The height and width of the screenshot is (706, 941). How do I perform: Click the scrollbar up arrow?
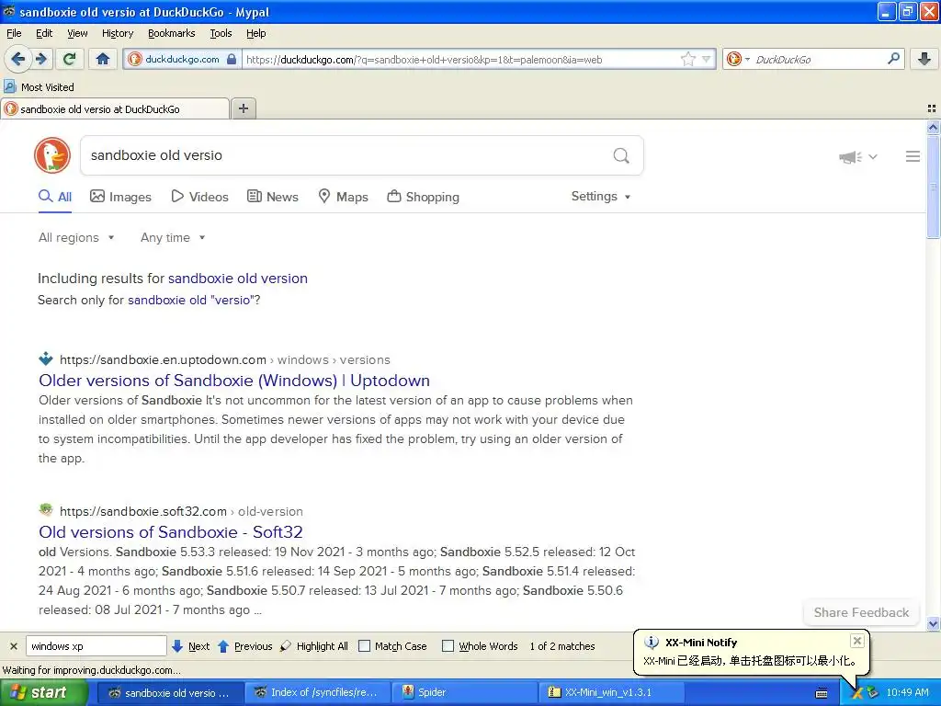(x=933, y=127)
